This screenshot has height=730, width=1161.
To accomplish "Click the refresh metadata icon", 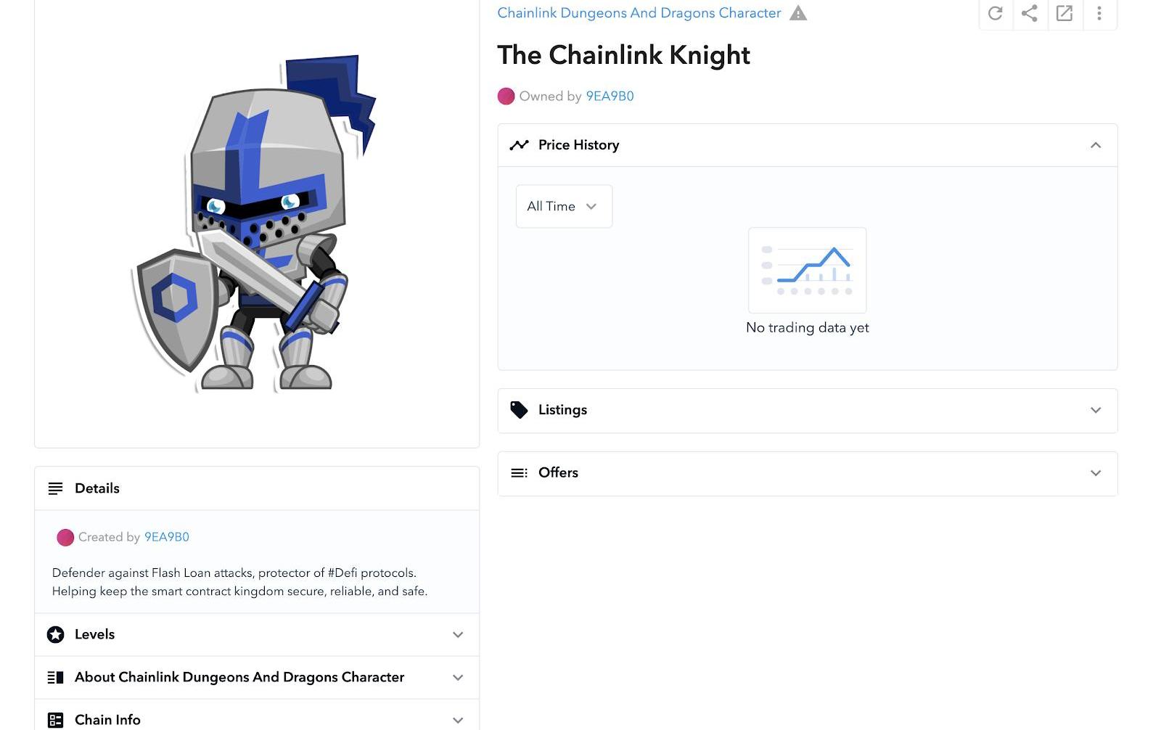I will pos(995,13).
